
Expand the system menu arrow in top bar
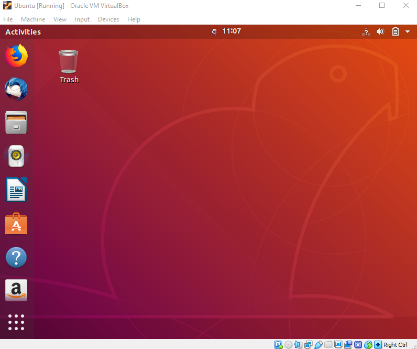click(x=408, y=32)
